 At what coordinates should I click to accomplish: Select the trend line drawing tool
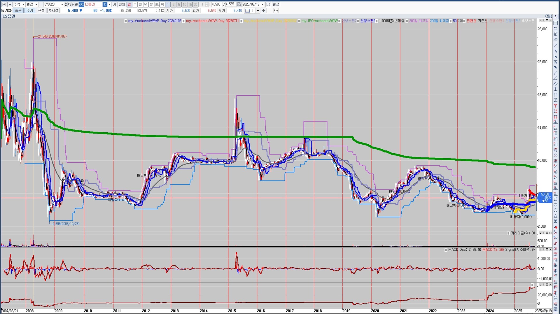click(x=555, y=45)
